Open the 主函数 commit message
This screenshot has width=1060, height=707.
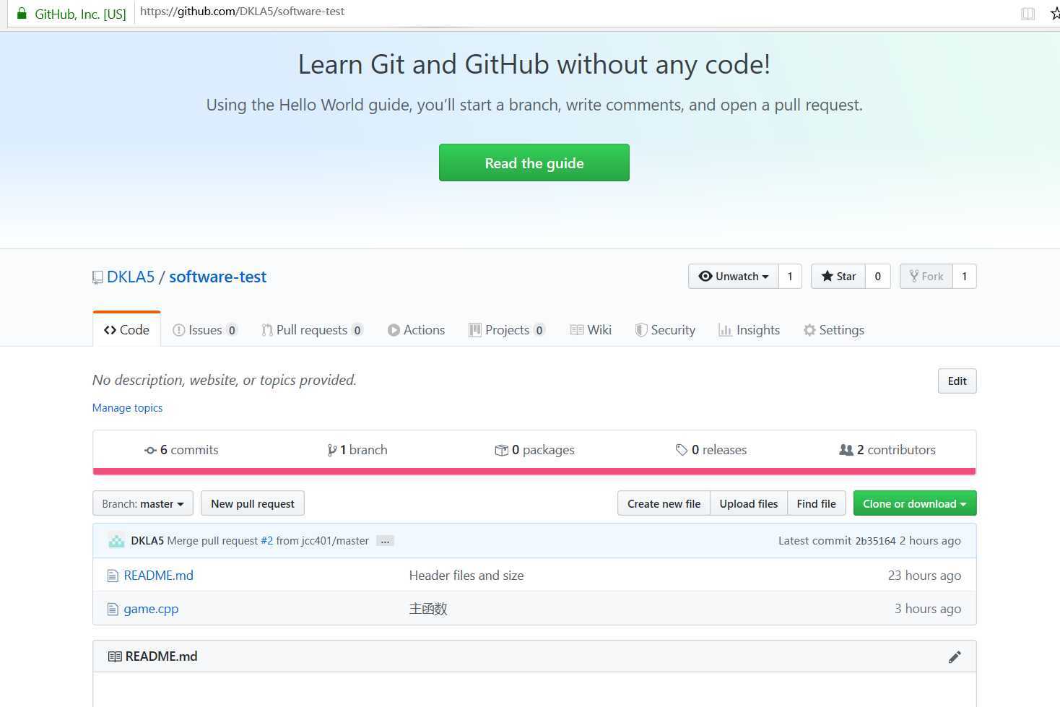428,608
